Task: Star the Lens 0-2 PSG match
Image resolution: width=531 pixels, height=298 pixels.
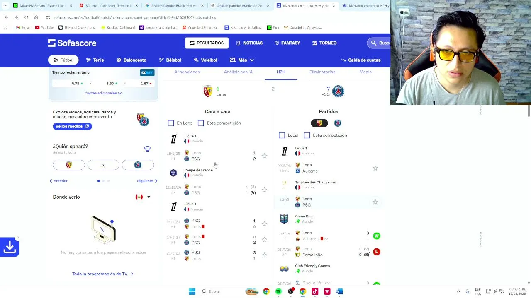Action: [x=264, y=240]
